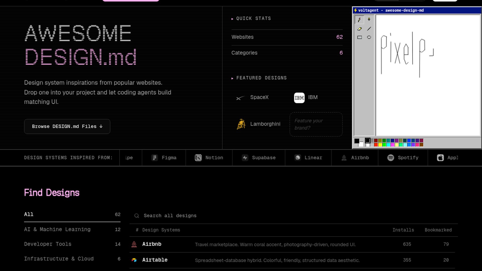Pick the yellow color swatch

[380, 145]
